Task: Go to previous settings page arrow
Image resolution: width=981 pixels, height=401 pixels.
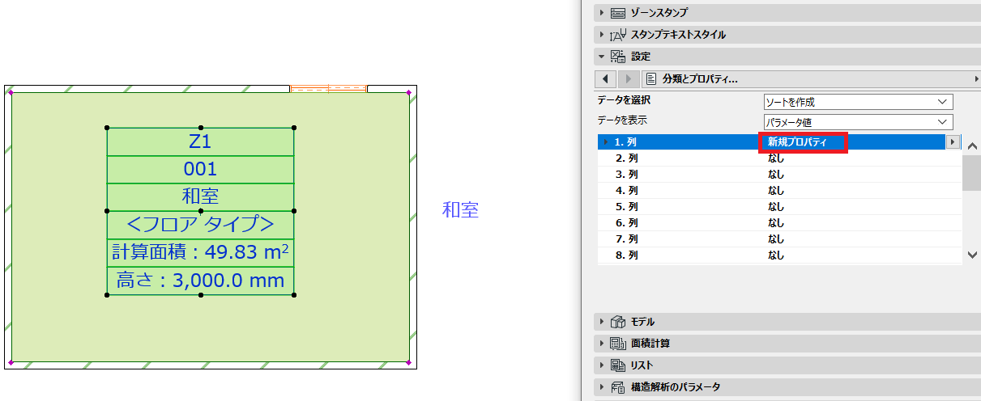Action: (x=606, y=79)
